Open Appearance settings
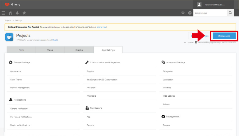239x136 pixels. pos(16,71)
